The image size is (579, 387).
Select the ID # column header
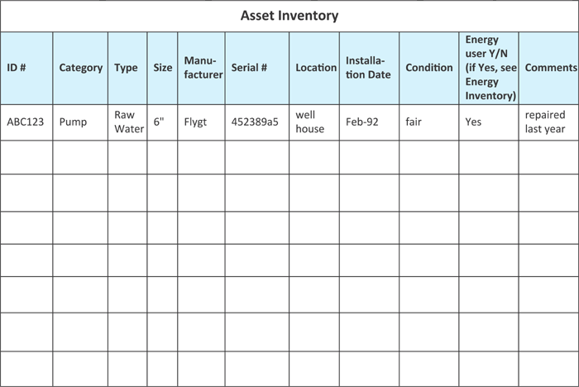[x=26, y=68]
